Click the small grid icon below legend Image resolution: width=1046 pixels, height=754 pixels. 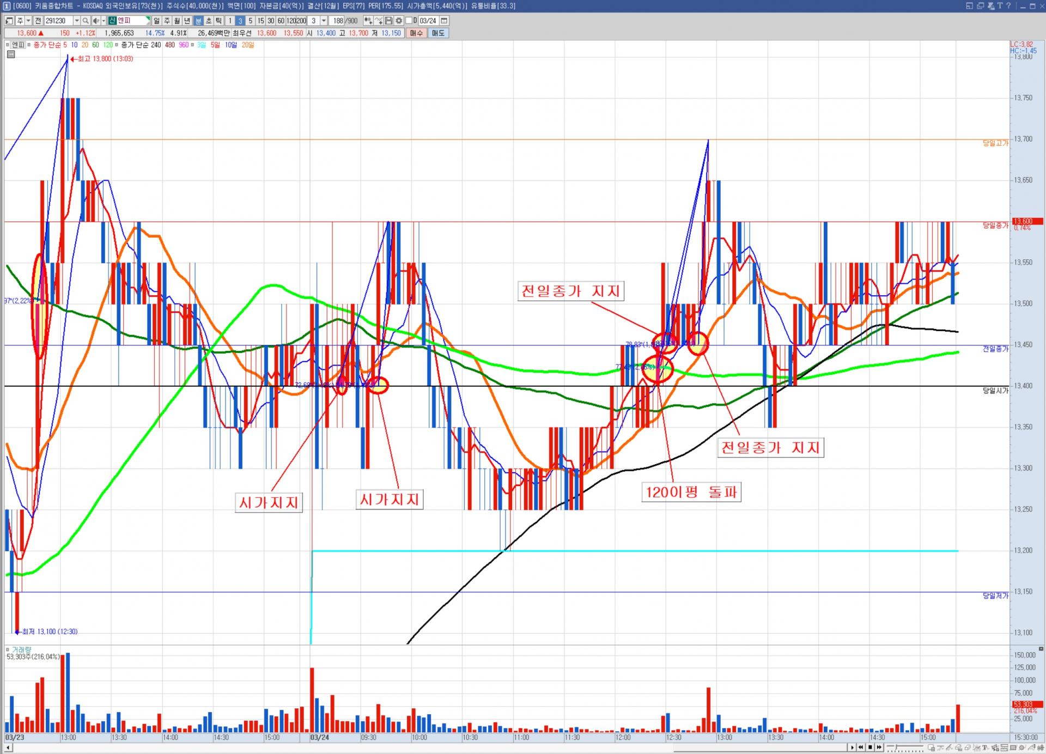(11, 54)
